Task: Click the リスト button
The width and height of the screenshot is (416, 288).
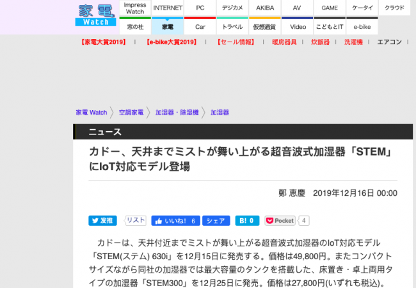Action: [136, 220]
